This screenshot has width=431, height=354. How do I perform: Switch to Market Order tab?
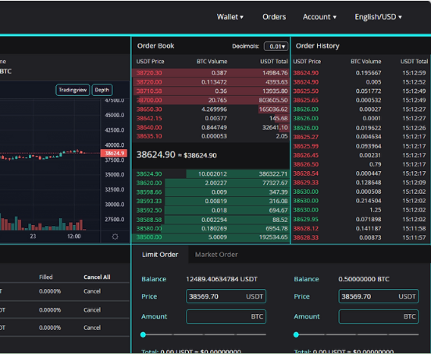tap(216, 255)
